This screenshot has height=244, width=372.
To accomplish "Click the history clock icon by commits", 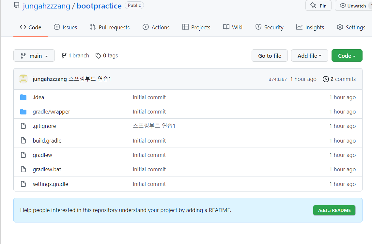I will click(x=326, y=79).
